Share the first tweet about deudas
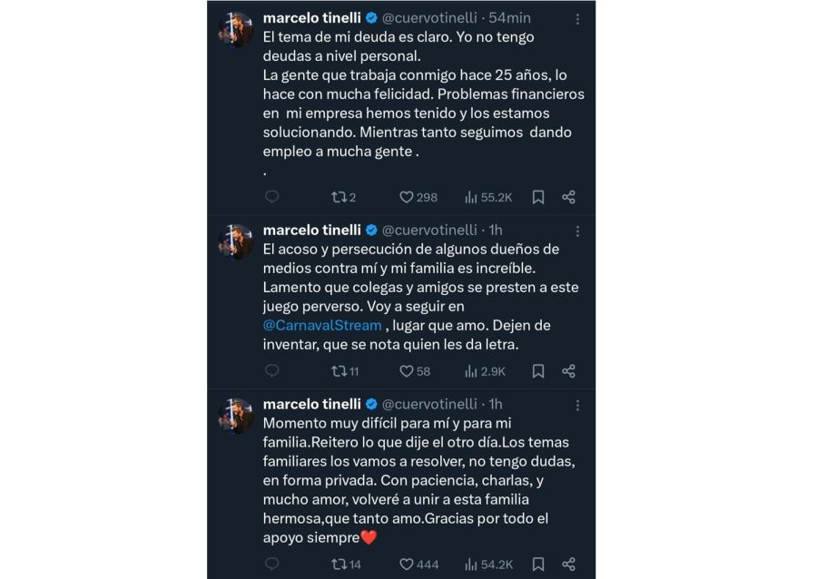This screenshot has height=579, width=817. pyautogui.click(x=569, y=197)
